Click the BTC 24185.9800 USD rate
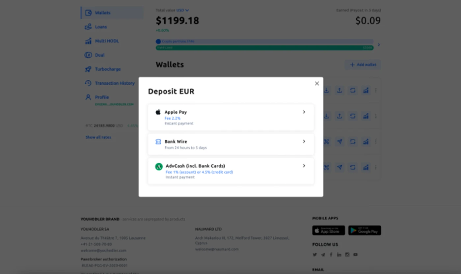461x274 pixels. (x=104, y=126)
